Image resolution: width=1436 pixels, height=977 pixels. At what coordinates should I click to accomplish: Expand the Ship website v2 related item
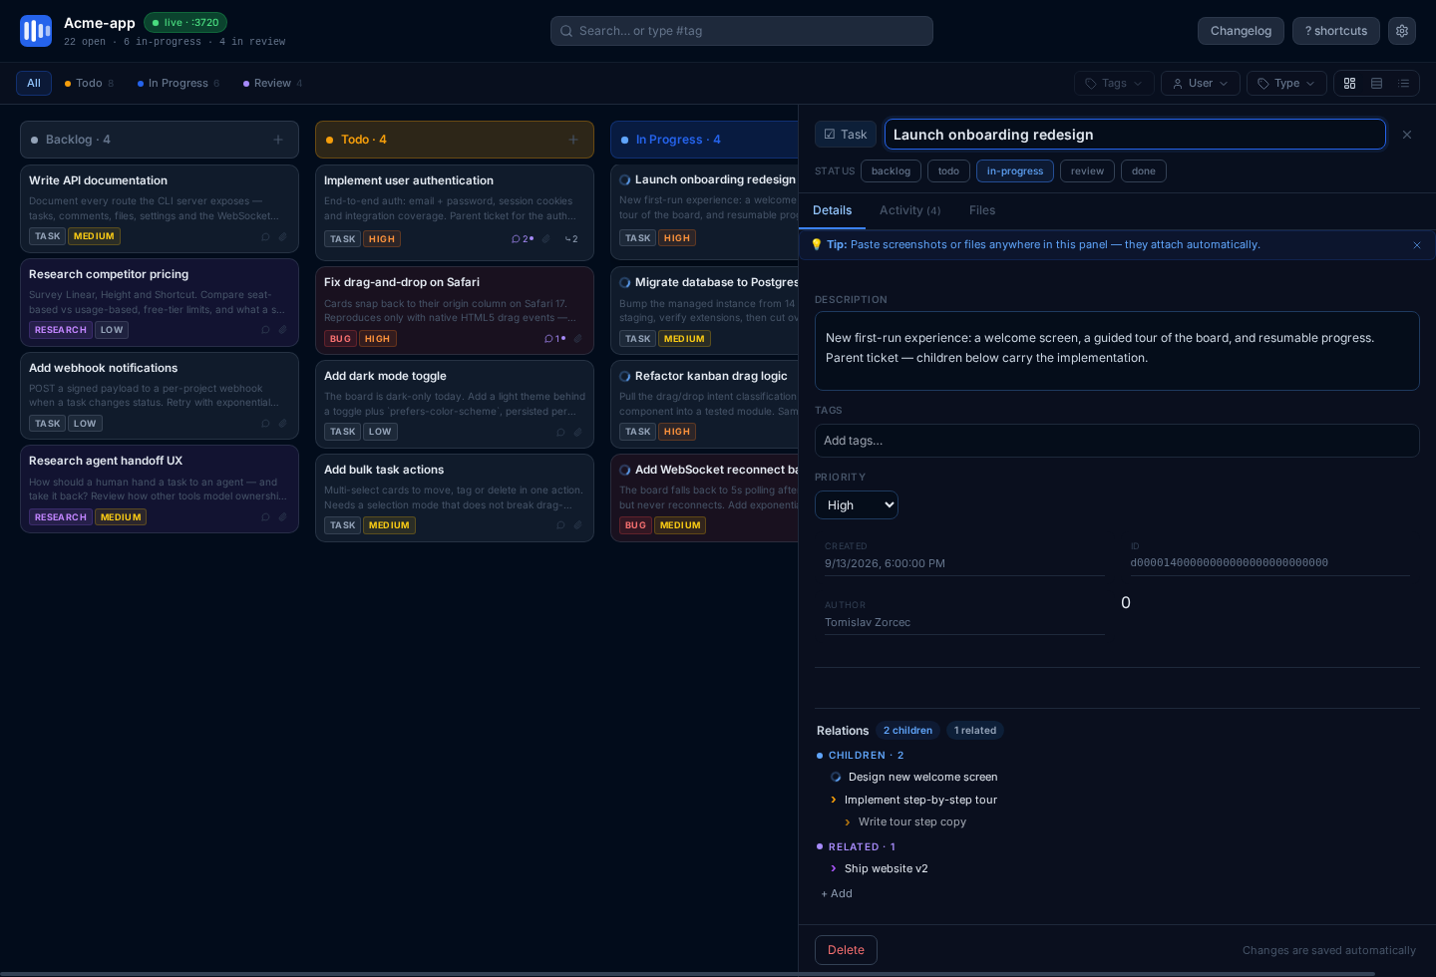834,869
